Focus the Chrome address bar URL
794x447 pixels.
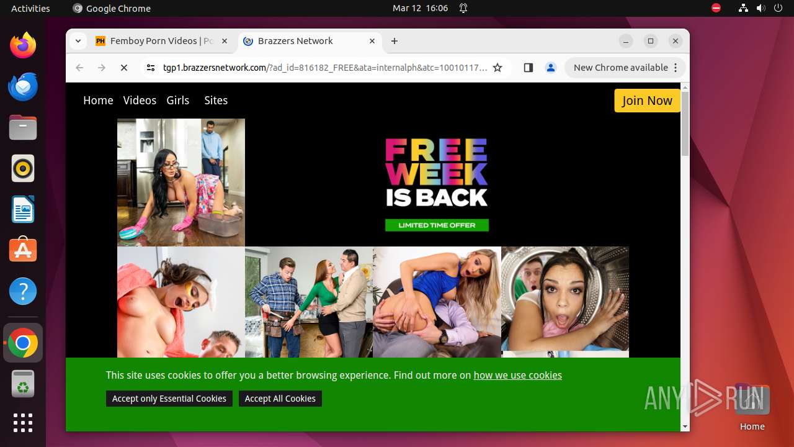325,68
